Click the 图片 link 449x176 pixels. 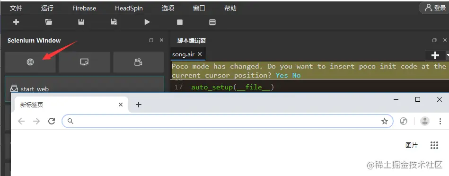tap(412, 145)
